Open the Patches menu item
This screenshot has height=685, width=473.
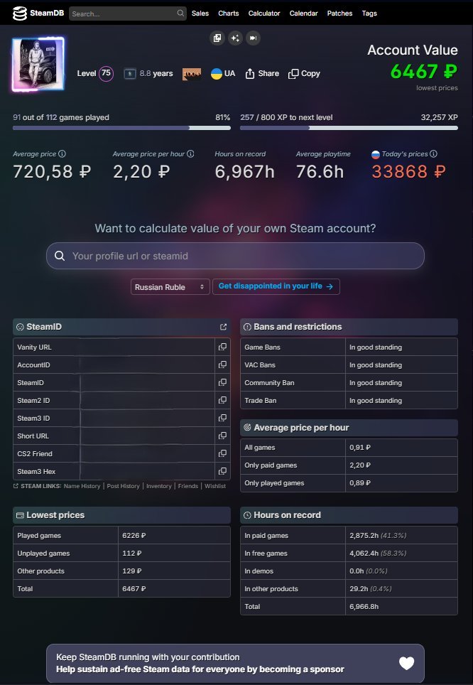(x=339, y=14)
